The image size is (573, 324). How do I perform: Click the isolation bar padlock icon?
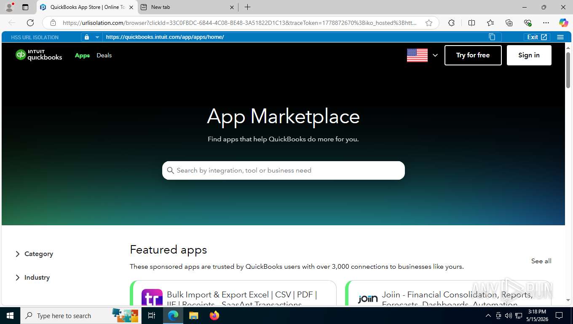point(87,37)
